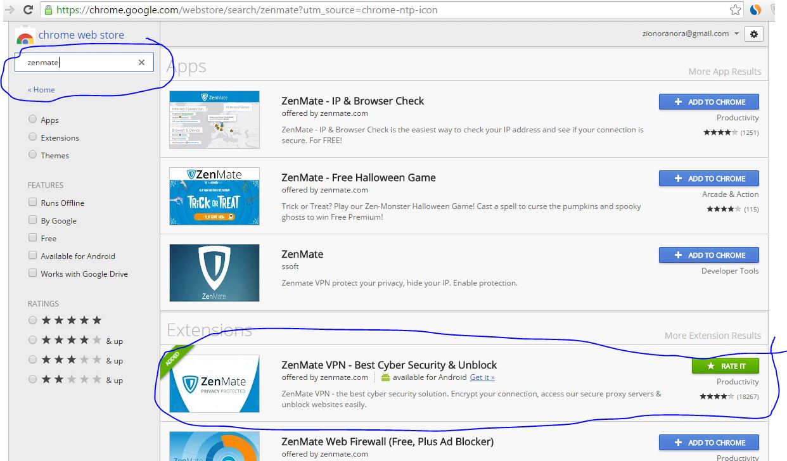Open the ZenMate - IP & Browser Check title
The height and width of the screenshot is (461, 787).
pos(353,101)
